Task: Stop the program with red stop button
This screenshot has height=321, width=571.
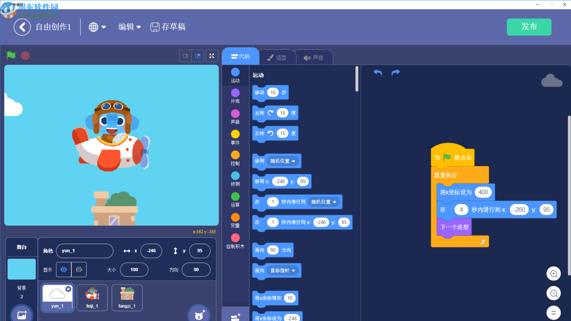Action: pyautogui.click(x=25, y=56)
